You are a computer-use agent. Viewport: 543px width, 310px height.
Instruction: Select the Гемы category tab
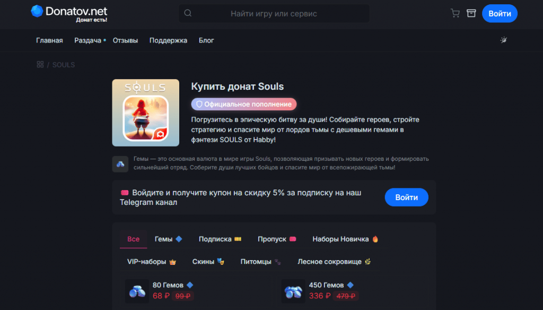(168, 239)
